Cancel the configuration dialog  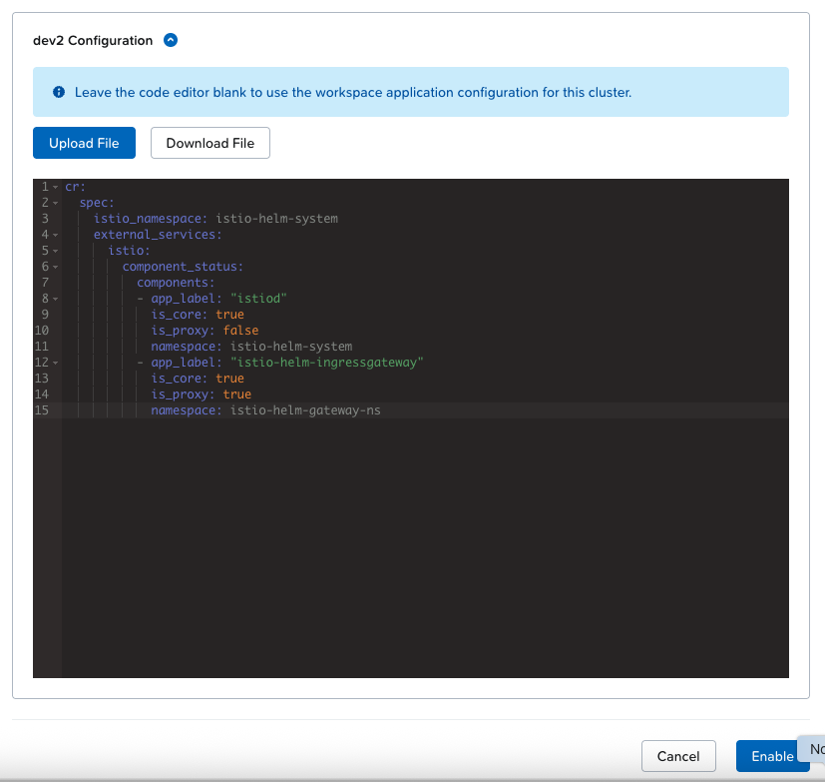[x=678, y=756]
